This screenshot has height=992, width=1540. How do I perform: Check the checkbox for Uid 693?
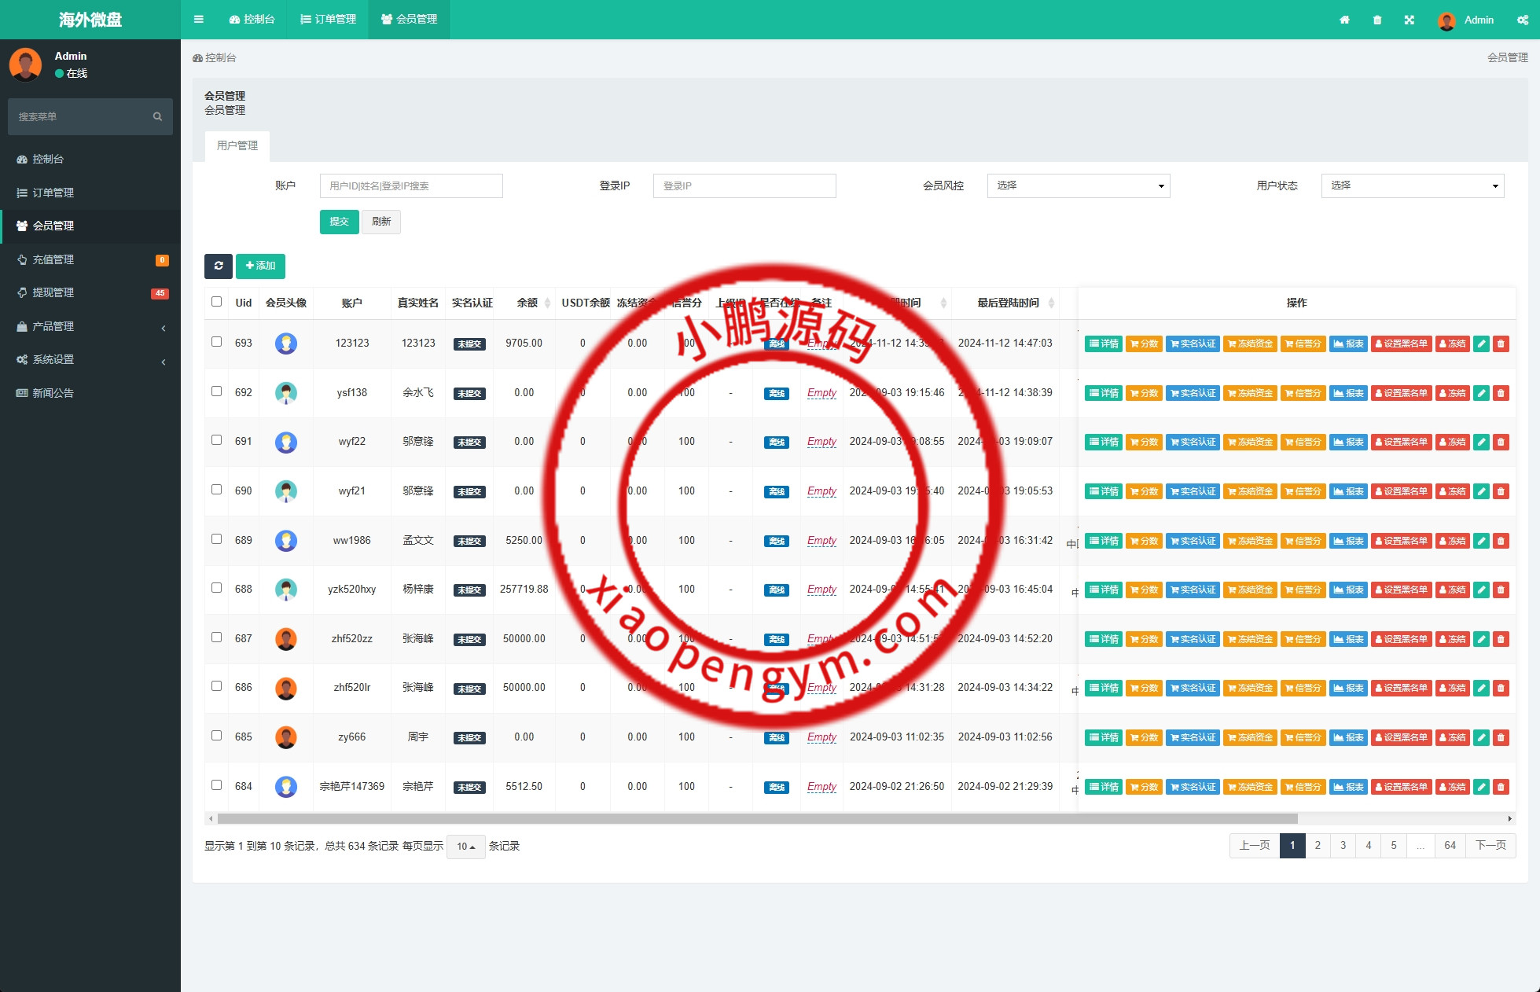[217, 342]
